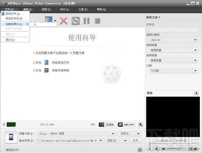Click the preview play button
Image resolution: width=202 pixels, height=153 pixels.
tap(150, 149)
